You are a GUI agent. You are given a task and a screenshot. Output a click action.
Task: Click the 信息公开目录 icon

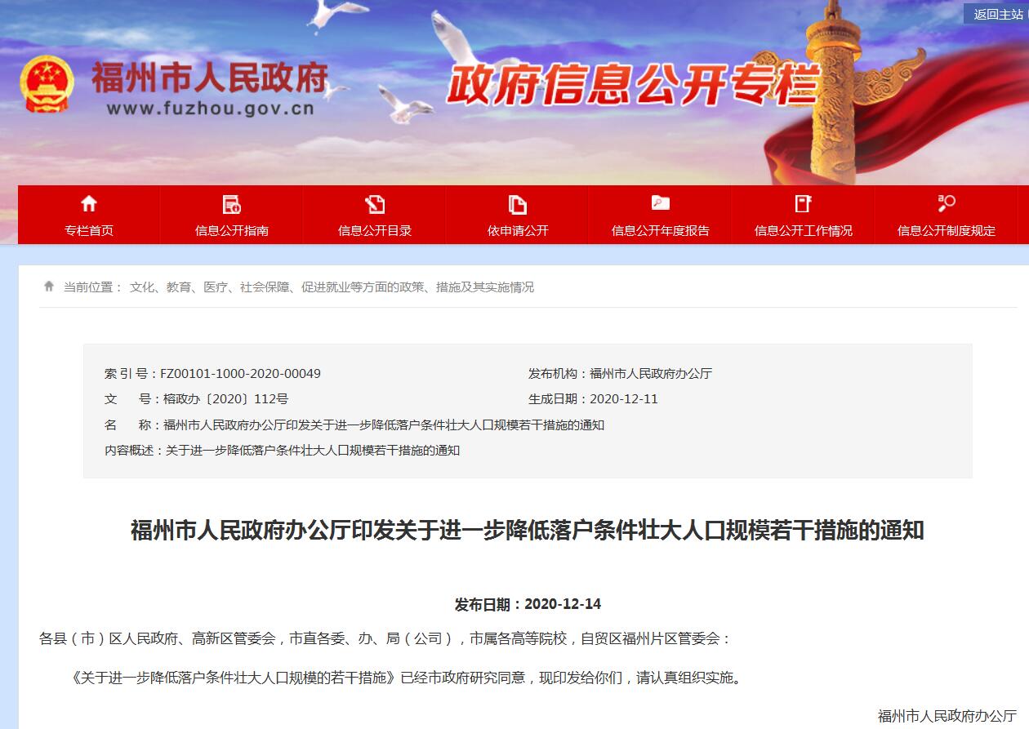pyautogui.click(x=375, y=204)
